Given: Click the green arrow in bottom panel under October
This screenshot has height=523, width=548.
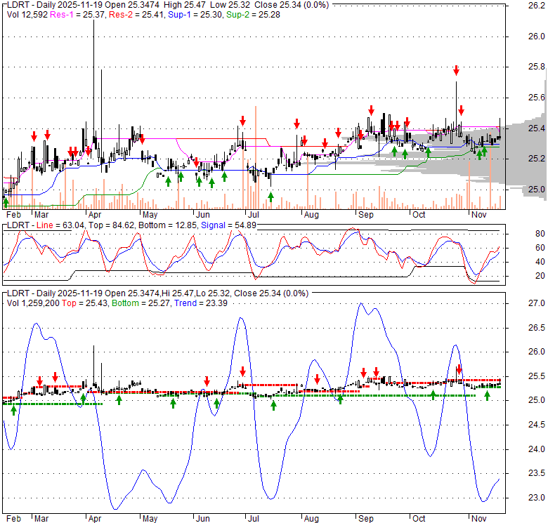Looking at the screenshot, I should coord(433,395).
